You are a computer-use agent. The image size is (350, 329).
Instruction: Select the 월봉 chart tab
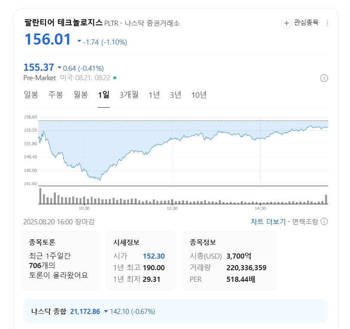click(x=81, y=95)
